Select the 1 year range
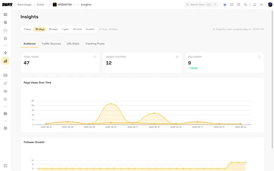Viewport: 274px width, 171px height. (65, 29)
